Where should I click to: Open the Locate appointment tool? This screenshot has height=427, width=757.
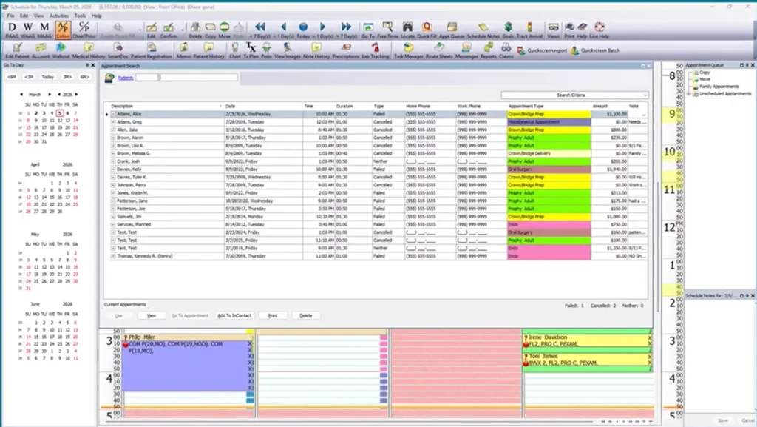[x=407, y=30]
